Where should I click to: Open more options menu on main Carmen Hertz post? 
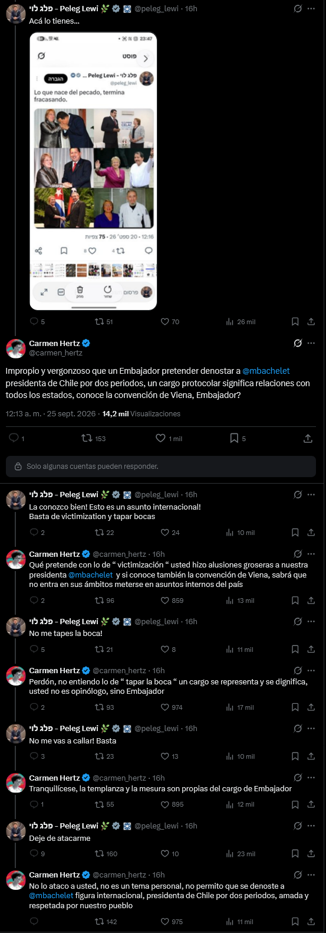(311, 343)
